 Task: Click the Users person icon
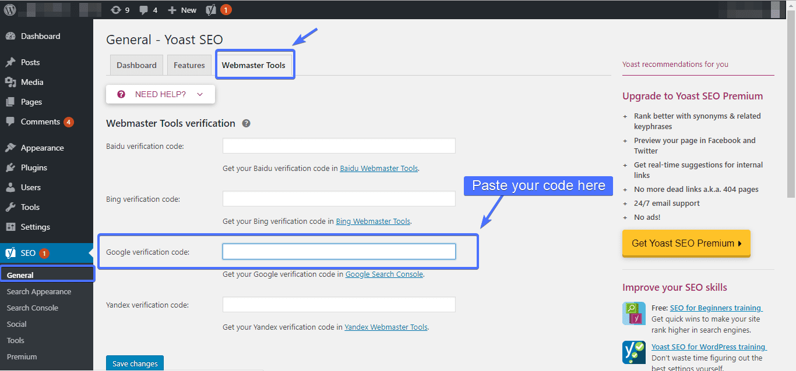pyautogui.click(x=10, y=187)
